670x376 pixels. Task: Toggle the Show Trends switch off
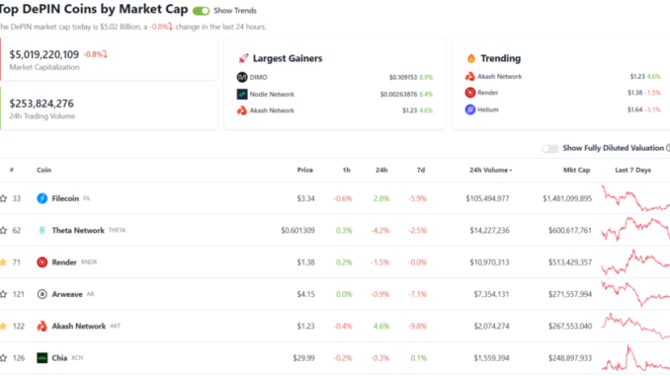click(x=201, y=11)
